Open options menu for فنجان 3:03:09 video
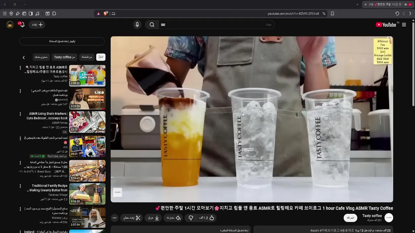415x233 pixels. coord(20,91)
